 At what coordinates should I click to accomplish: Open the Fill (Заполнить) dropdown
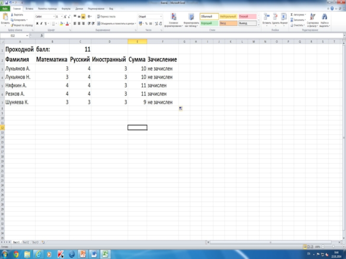coord(298,20)
